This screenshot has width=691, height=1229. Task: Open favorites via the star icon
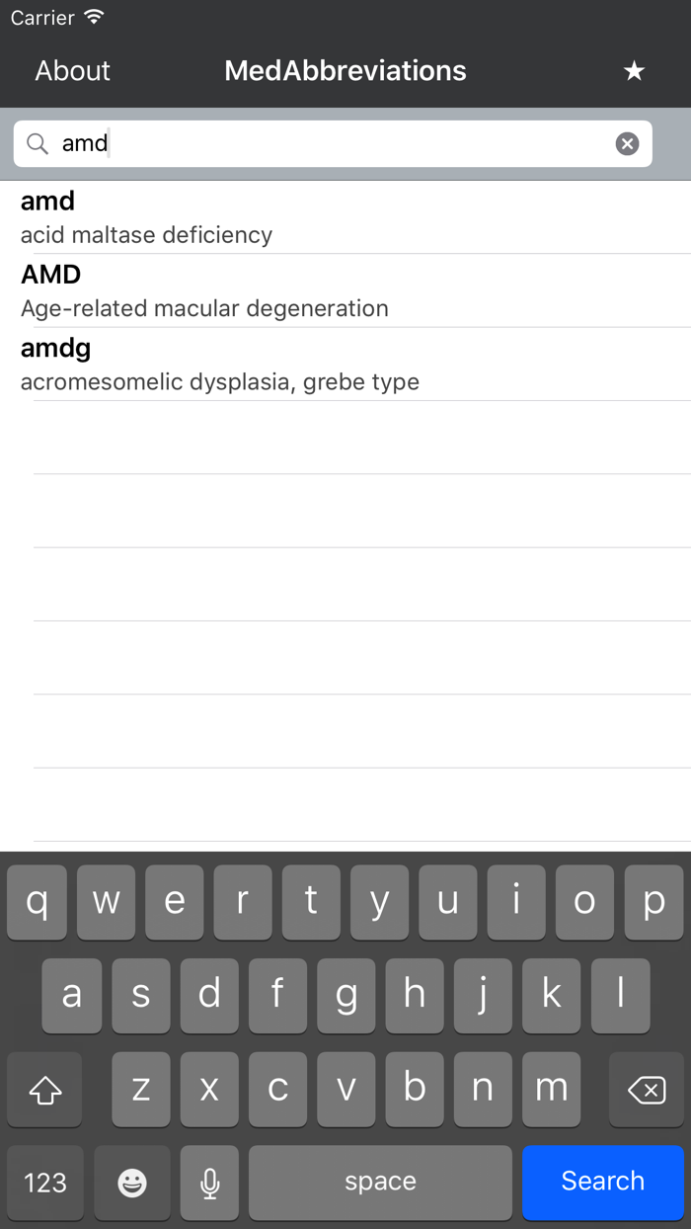[x=634, y=70]
